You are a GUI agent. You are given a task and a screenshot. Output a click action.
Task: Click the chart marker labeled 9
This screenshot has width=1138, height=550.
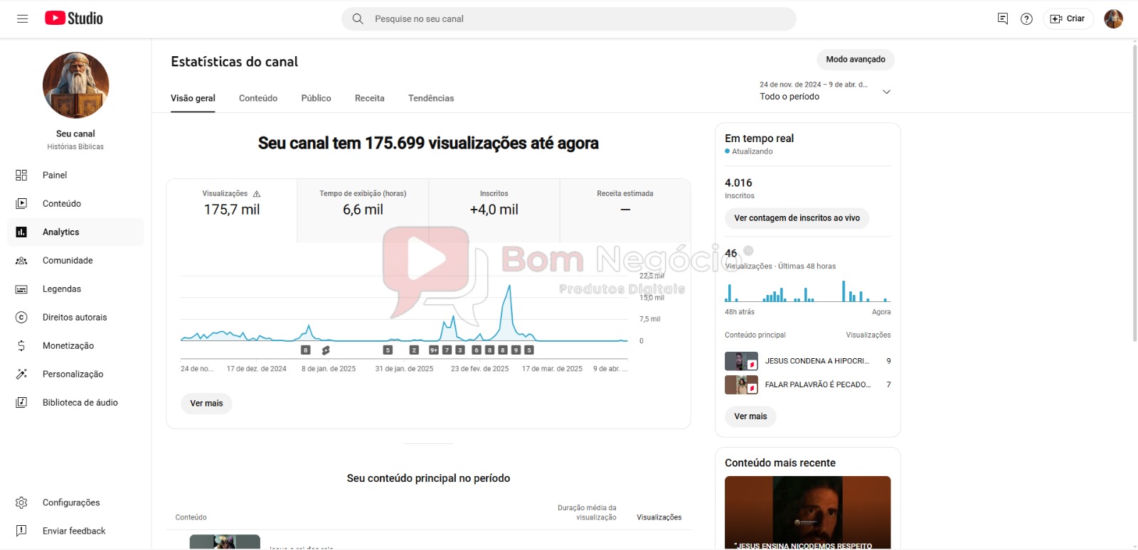pos(516,350)
